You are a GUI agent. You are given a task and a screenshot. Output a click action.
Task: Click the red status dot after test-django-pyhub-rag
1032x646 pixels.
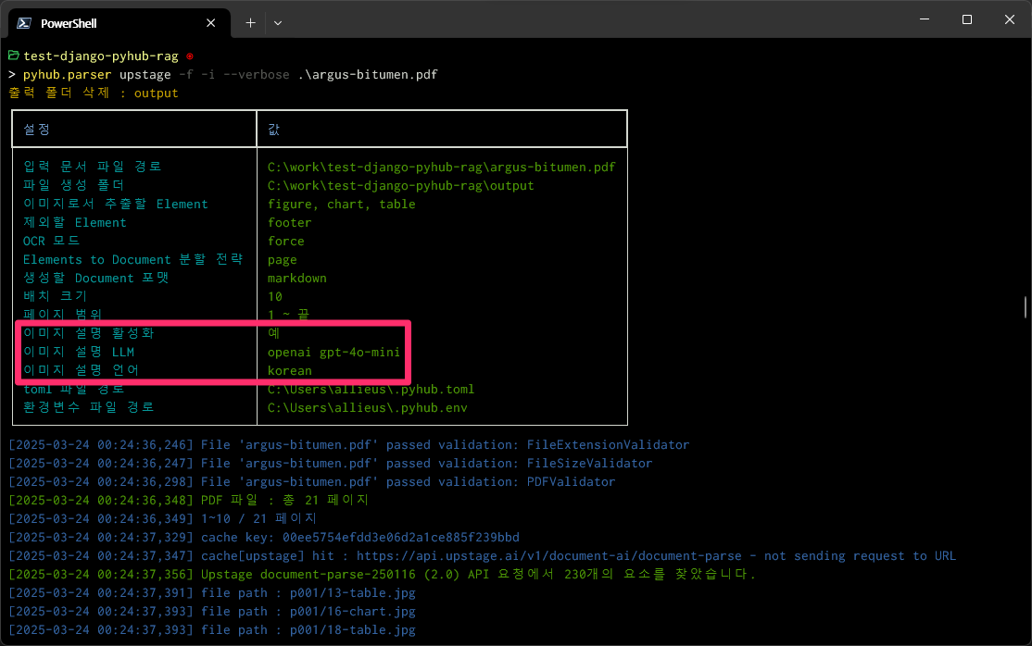click(x=189, y=56)
